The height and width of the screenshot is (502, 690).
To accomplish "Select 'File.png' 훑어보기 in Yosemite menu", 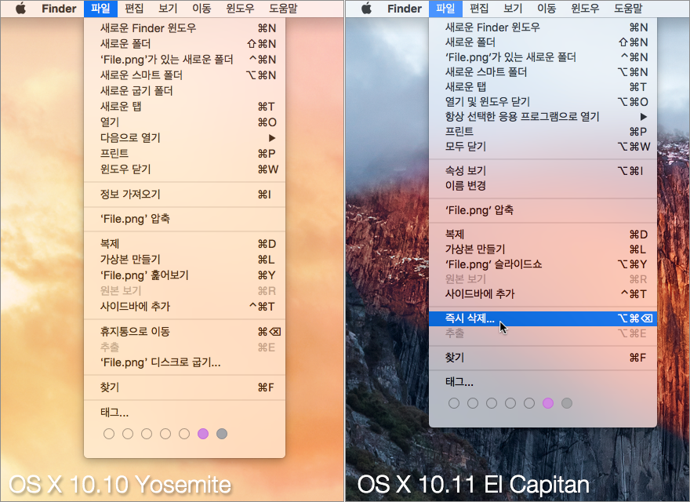I will 184,275.
